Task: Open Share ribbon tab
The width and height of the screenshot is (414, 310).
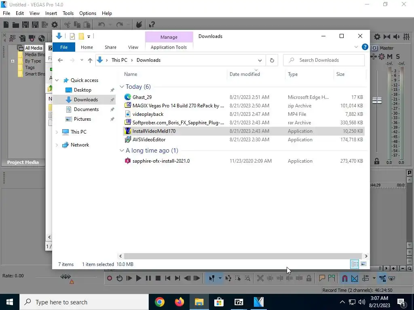Action: tap(110, 47)
